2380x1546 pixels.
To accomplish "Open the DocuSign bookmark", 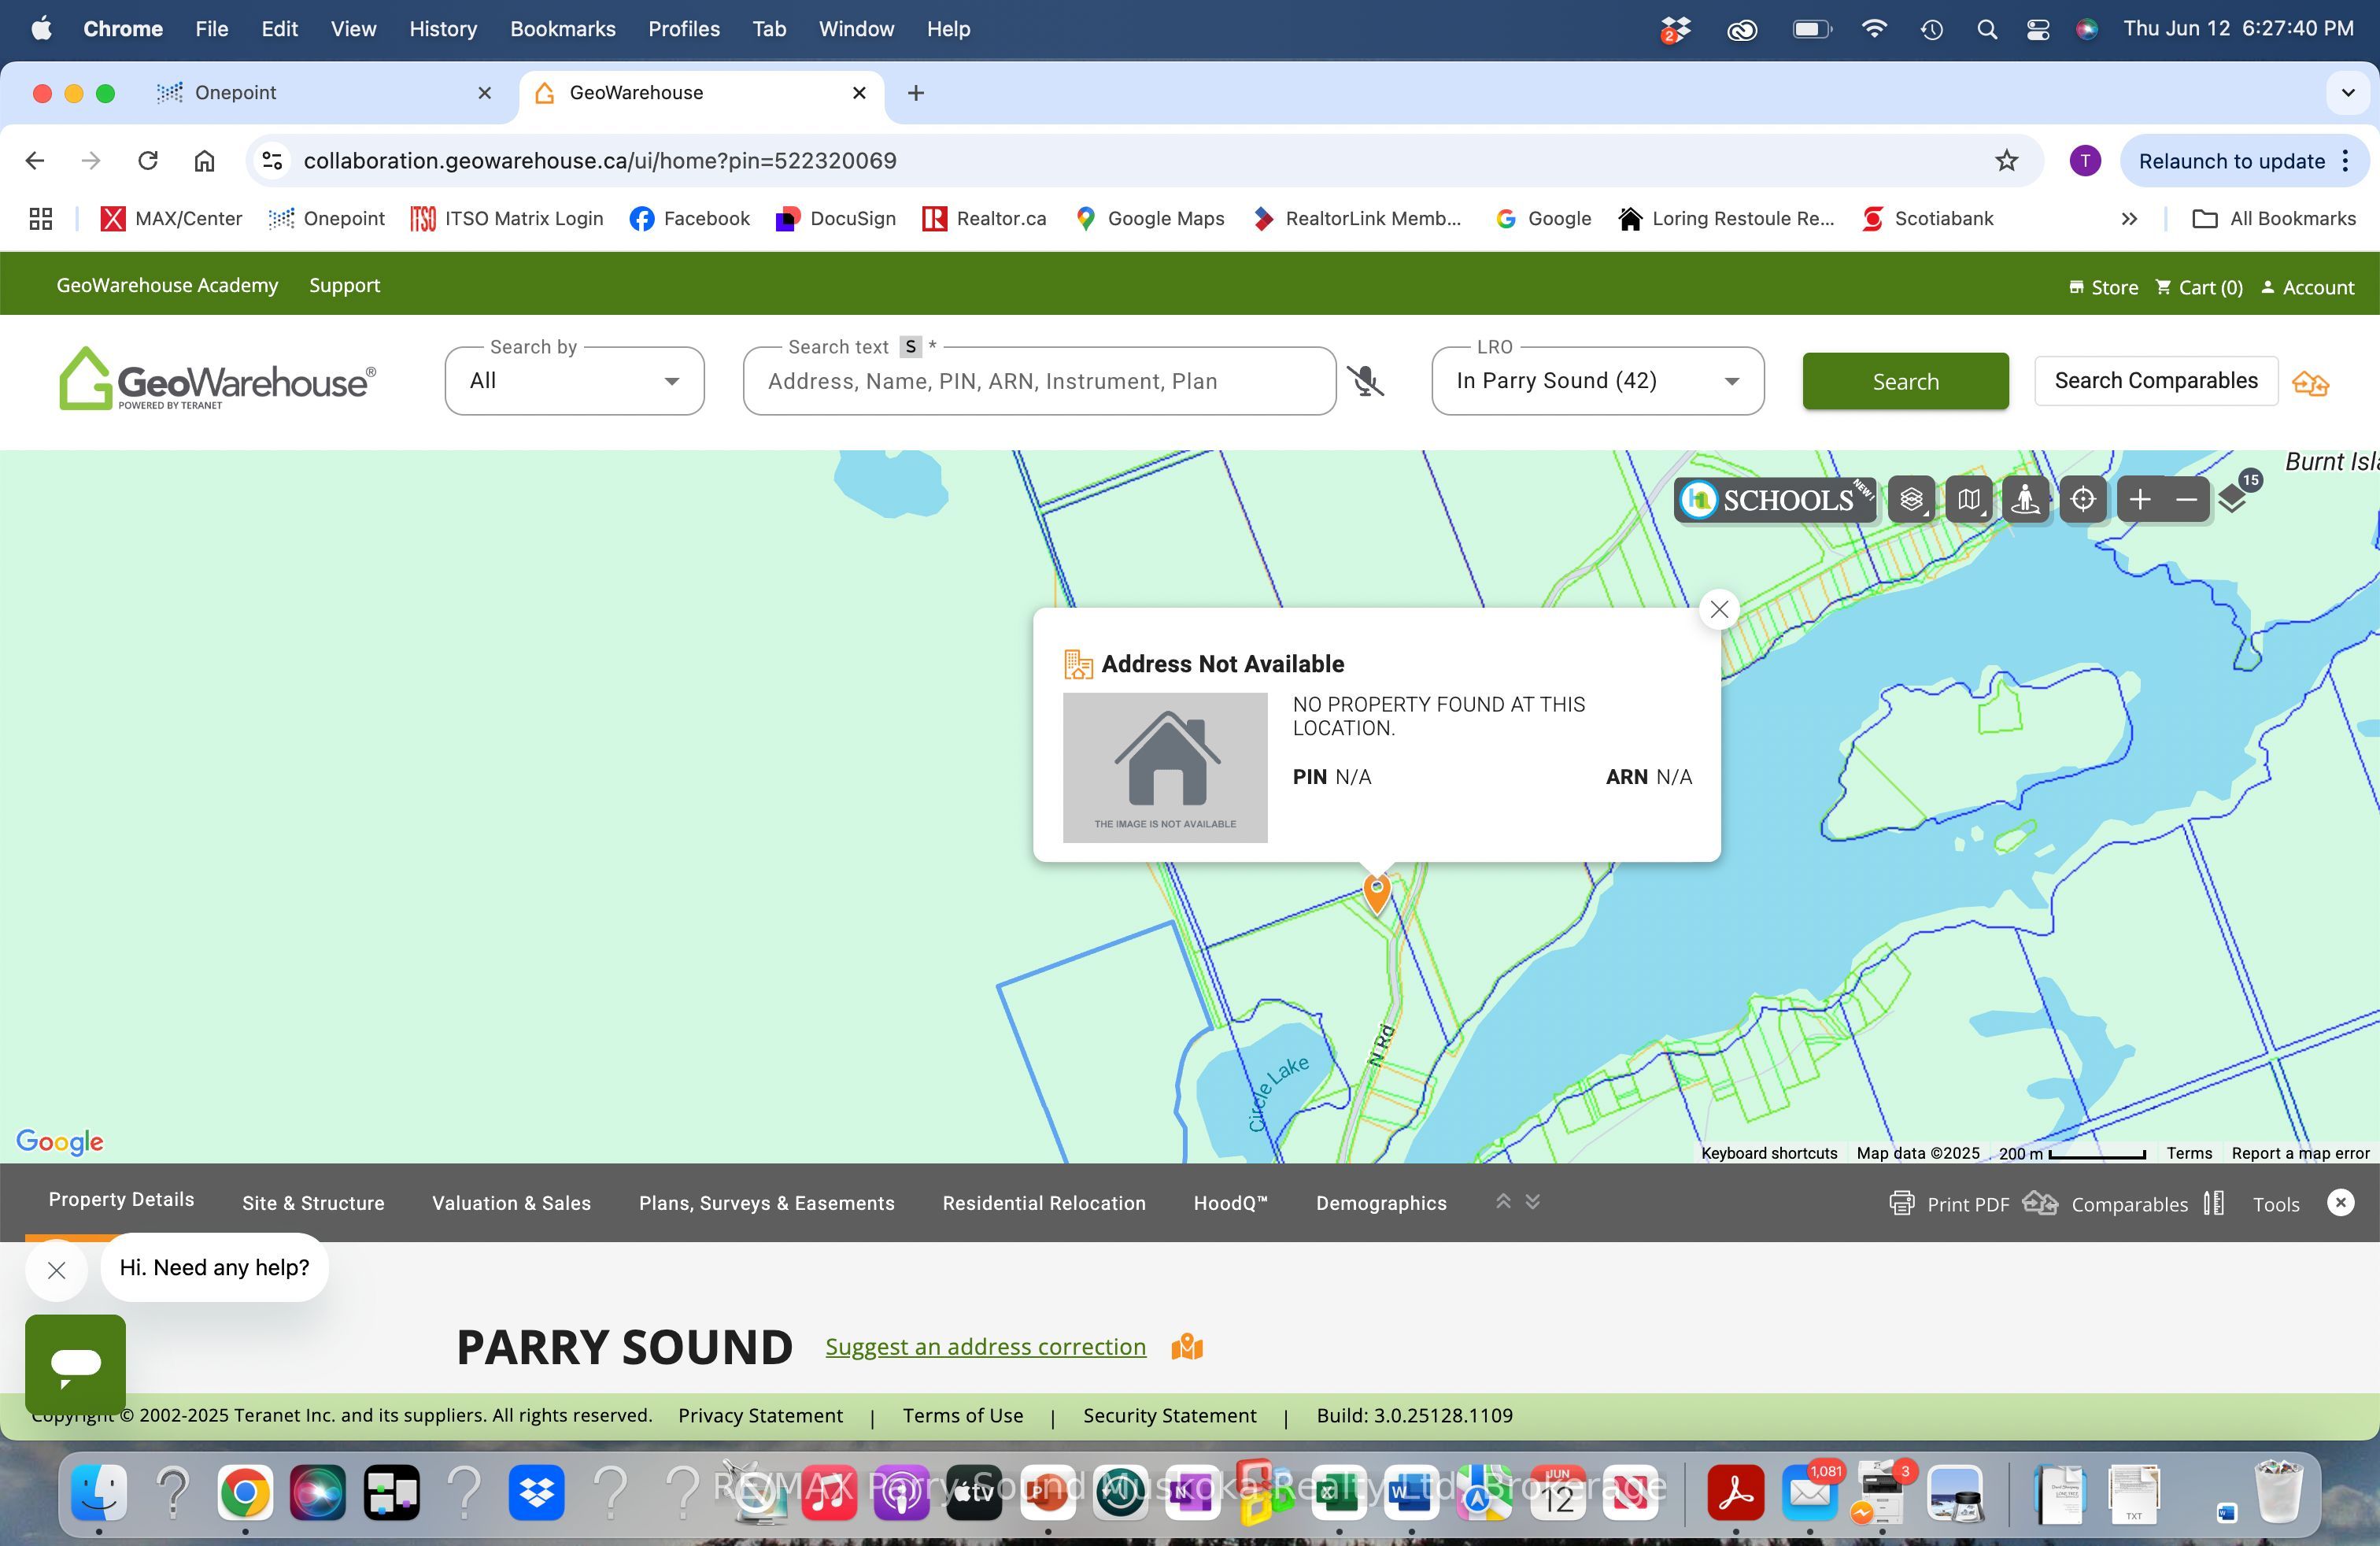I will (835, 218).
